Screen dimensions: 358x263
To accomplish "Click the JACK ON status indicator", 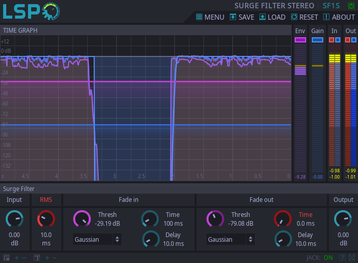I will 320,258.
